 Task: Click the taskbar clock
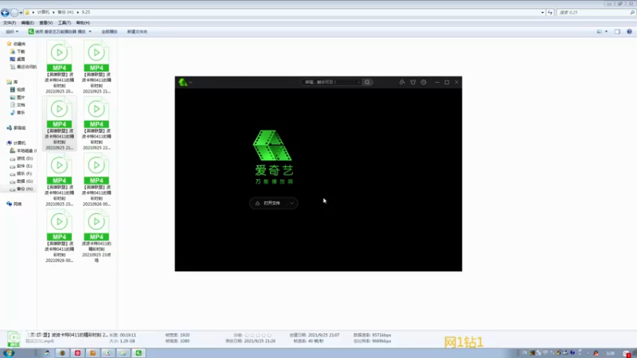point(611,353)
